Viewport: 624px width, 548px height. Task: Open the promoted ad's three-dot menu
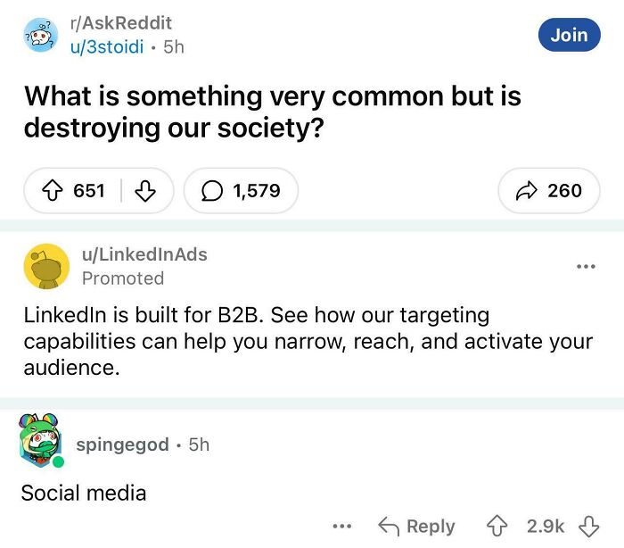click(585, 266)
